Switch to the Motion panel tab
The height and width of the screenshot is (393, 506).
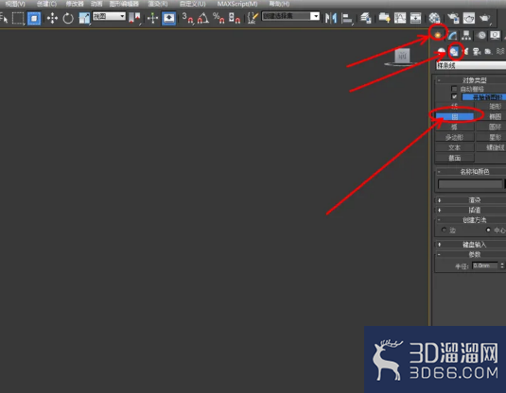pyautogui.click(x=481, y=35)
